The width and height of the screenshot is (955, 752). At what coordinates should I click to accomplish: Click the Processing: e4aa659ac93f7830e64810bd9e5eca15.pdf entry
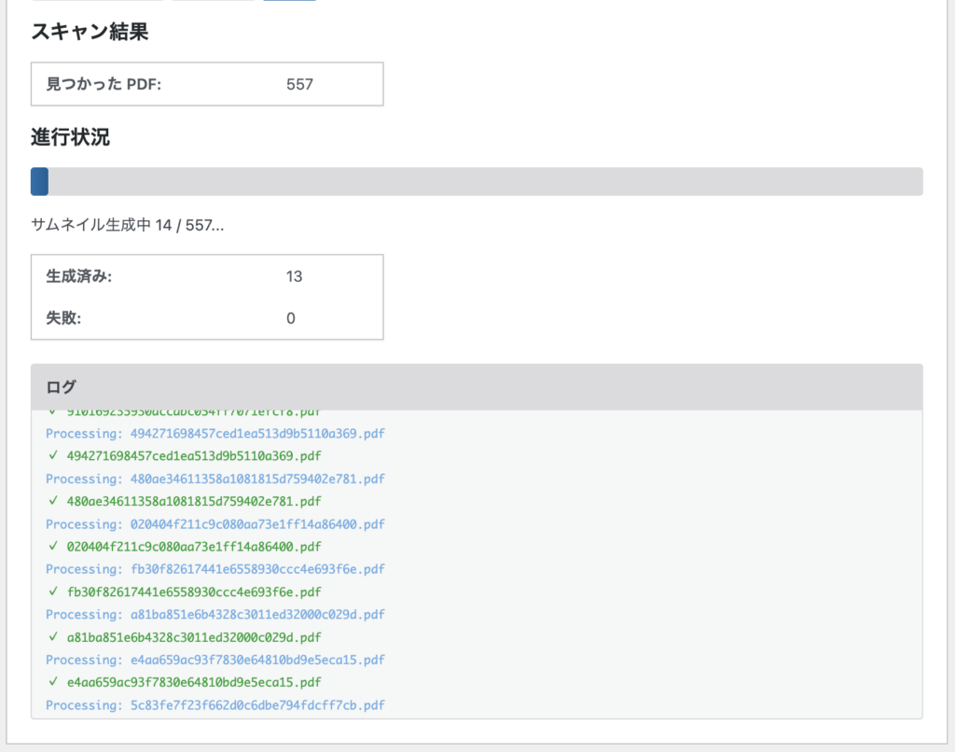point(215,660)
